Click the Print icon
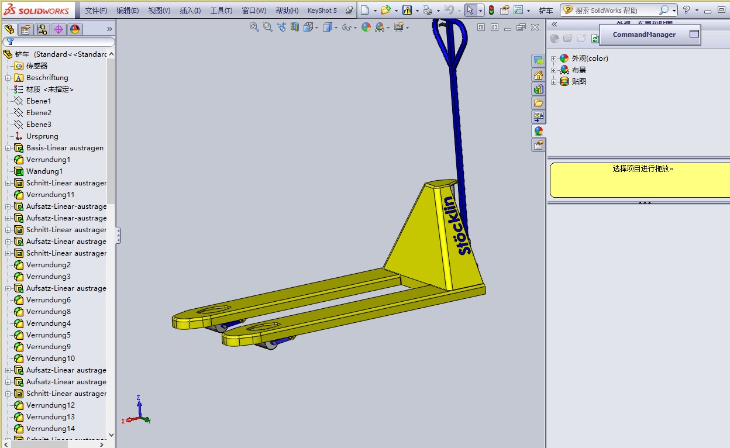The image size is (730, 448). pos(428,10)
